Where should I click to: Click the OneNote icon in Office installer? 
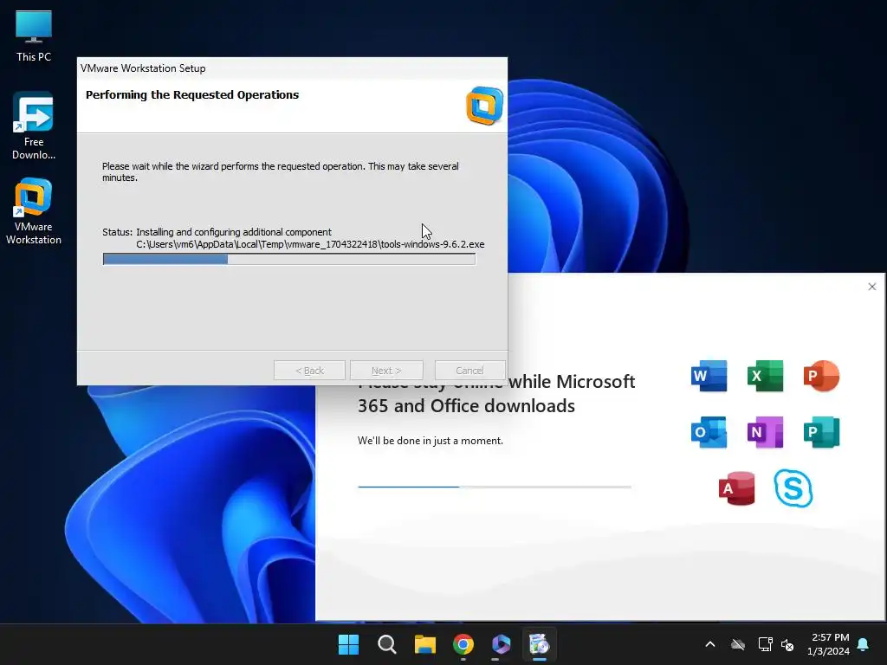click(x=765, y=432)
